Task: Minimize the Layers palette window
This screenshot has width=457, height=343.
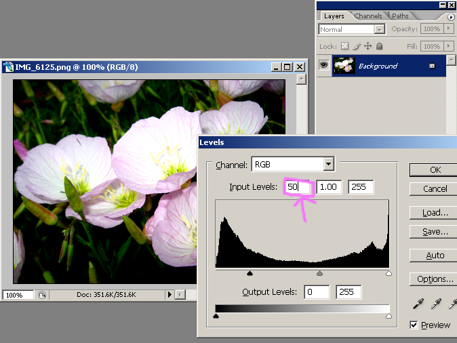Action: click(x=443, y=5)
